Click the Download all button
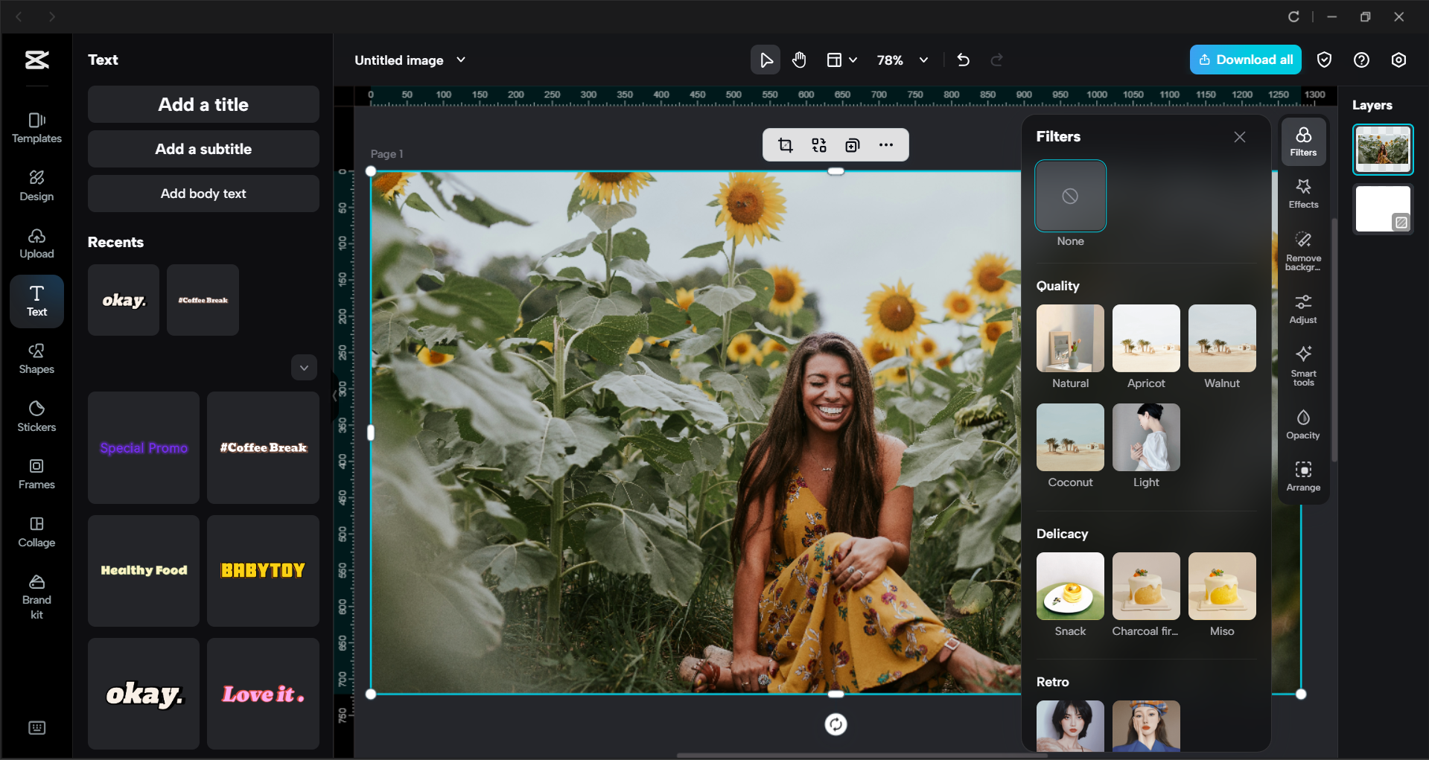The width and height of the screenshot is (1429, 760). [x=1244, y=60]
